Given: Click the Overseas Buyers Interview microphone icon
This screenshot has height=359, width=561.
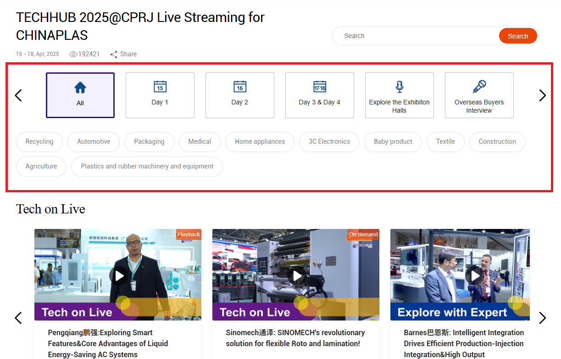Looking at the screenshot, I should pos(479,86).
